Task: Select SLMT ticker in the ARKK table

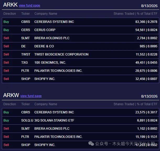Action: tap(25, 38)
